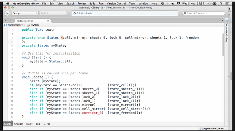235x131 pixels.
Task: Click state_sheets_0() call on line 22
Action: click(126, 89)
